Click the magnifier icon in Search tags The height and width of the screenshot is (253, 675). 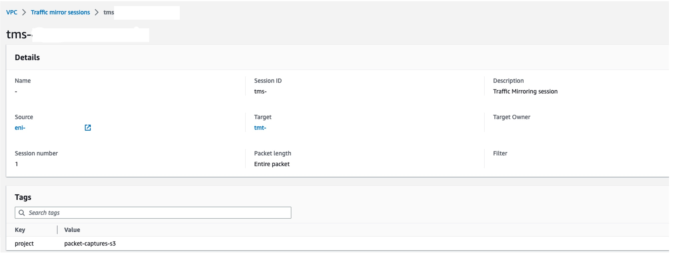click(22, 213)
